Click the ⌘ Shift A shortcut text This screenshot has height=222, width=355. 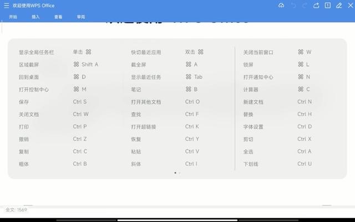point(86,64)
